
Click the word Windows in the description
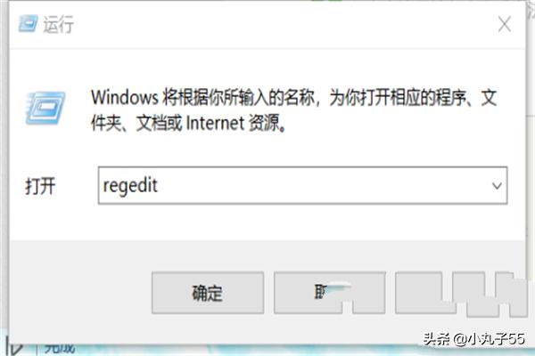(x=125, y=97)
